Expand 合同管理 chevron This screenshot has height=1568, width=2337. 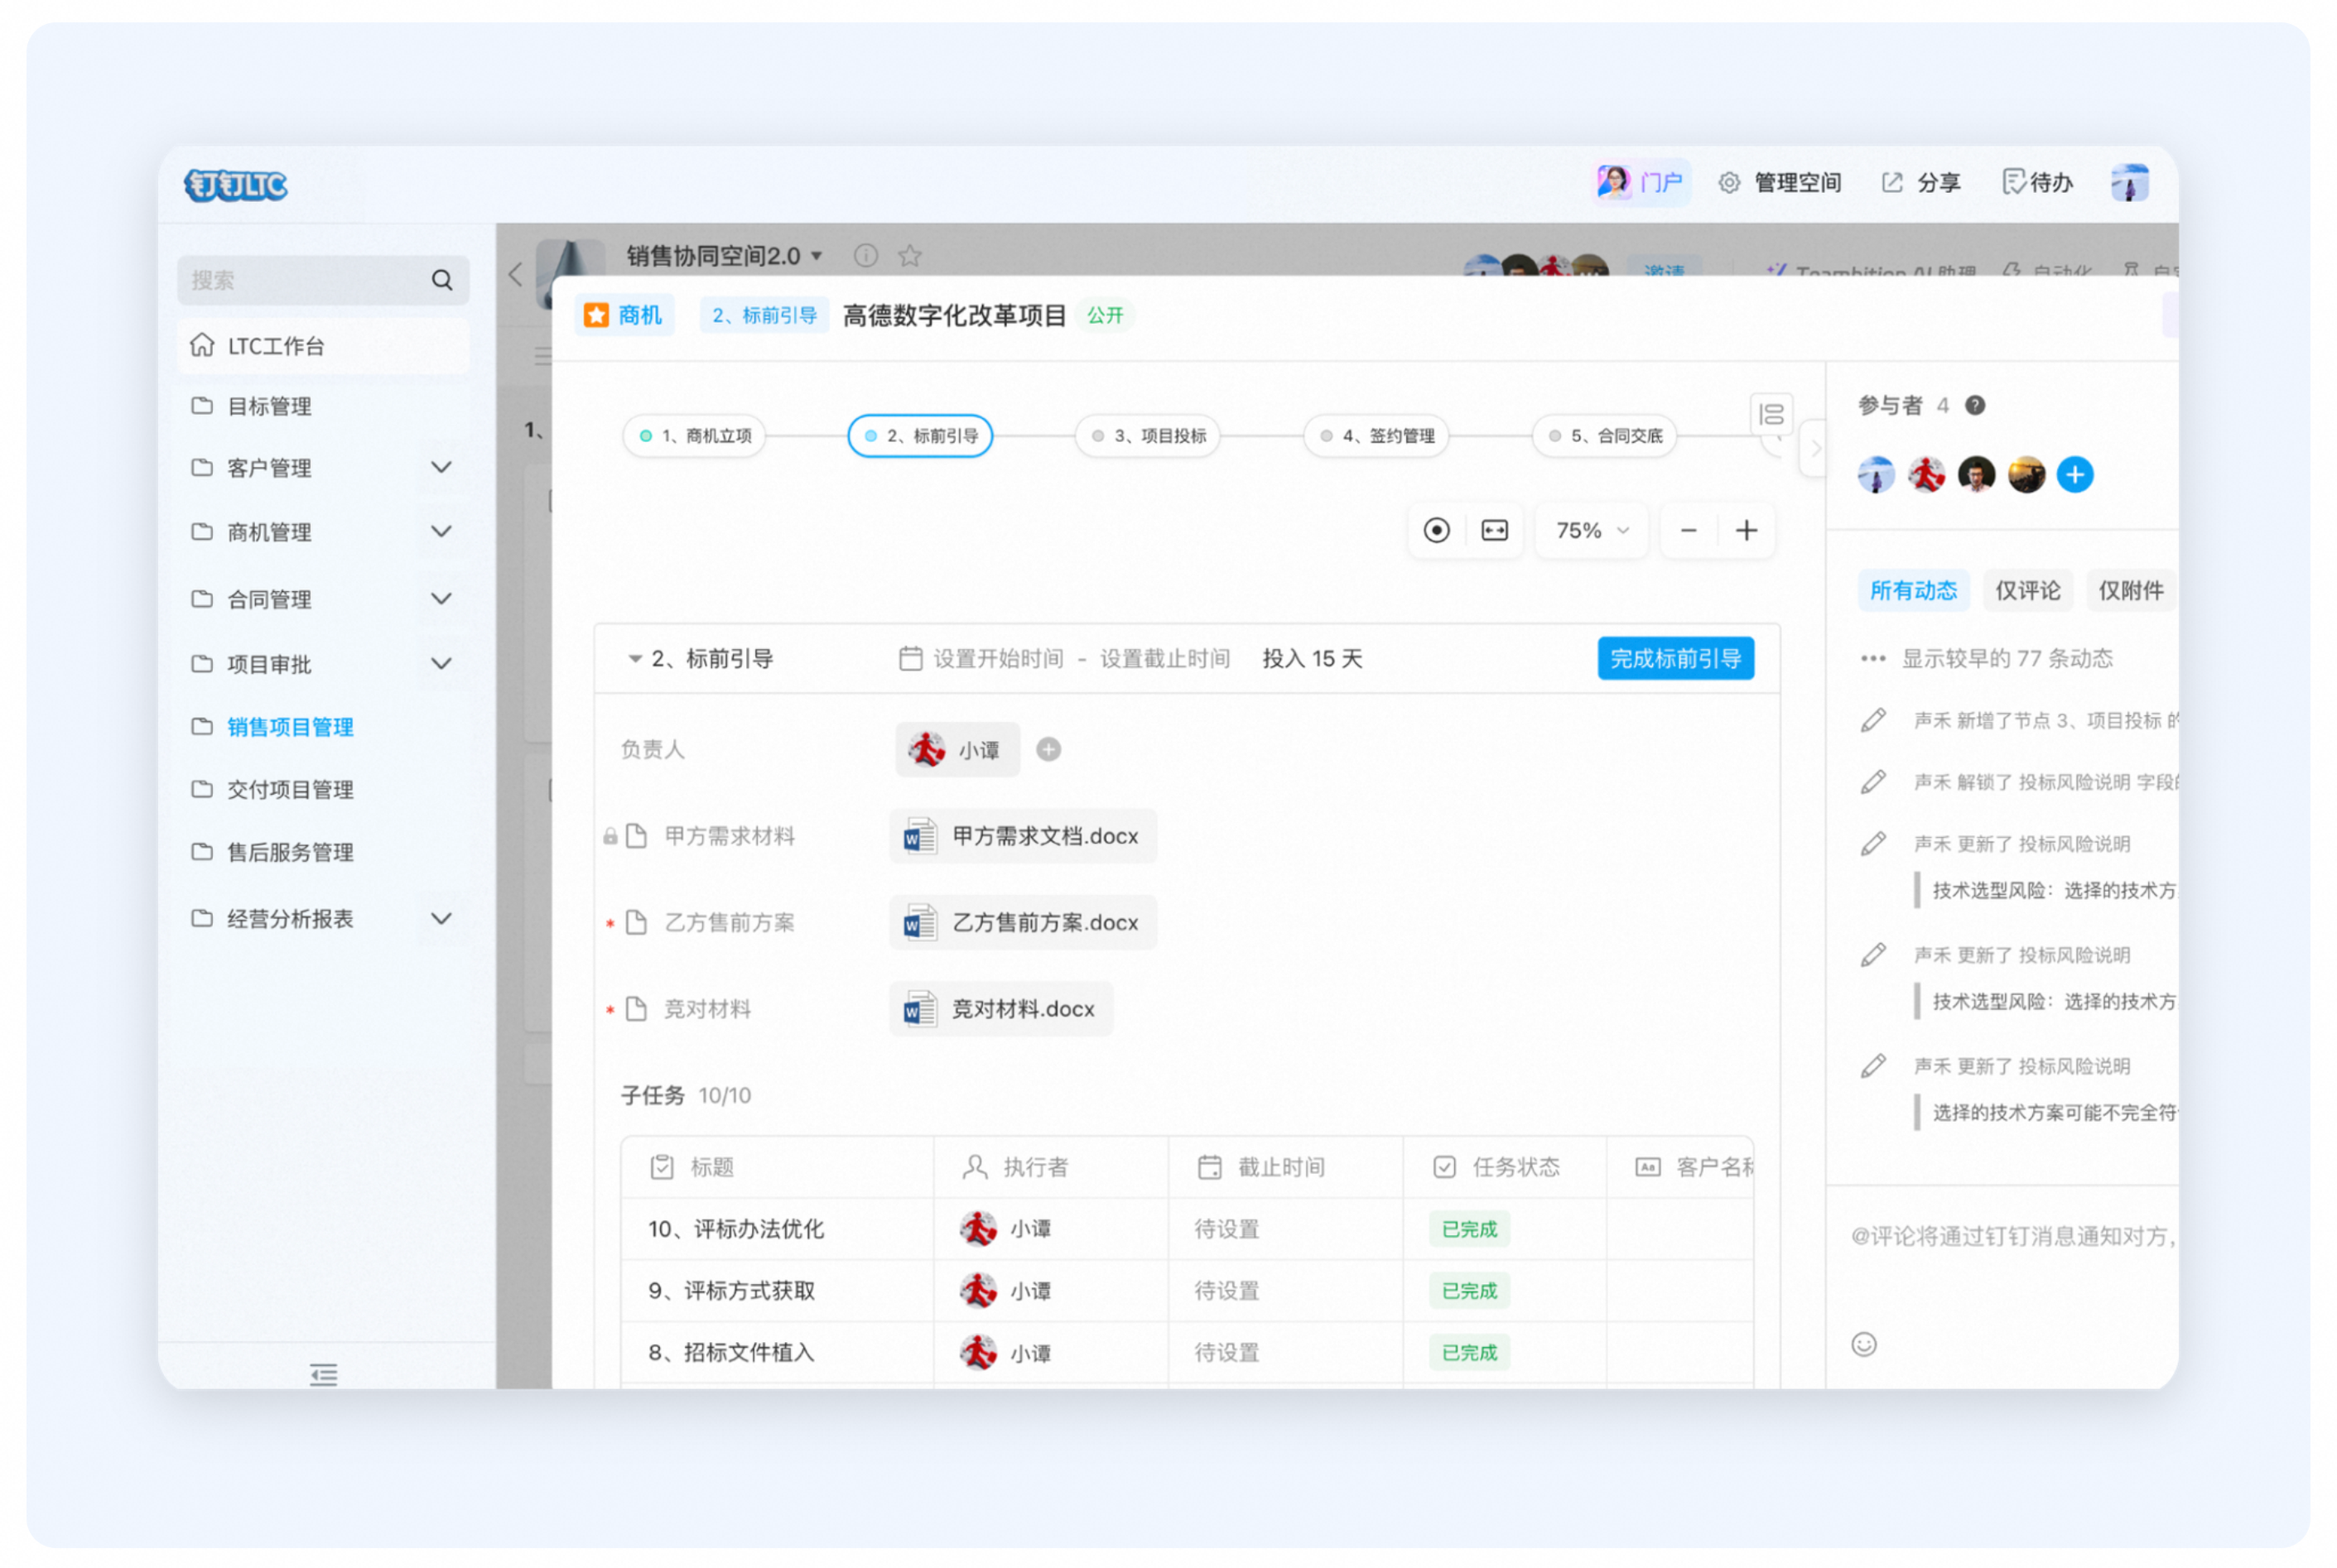click(x=441, y=599)
